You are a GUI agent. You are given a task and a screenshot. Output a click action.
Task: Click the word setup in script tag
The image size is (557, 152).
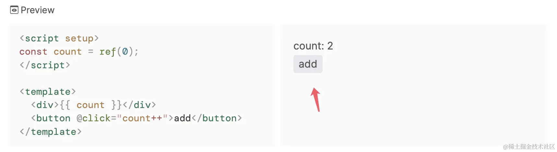tap(79, 38)
